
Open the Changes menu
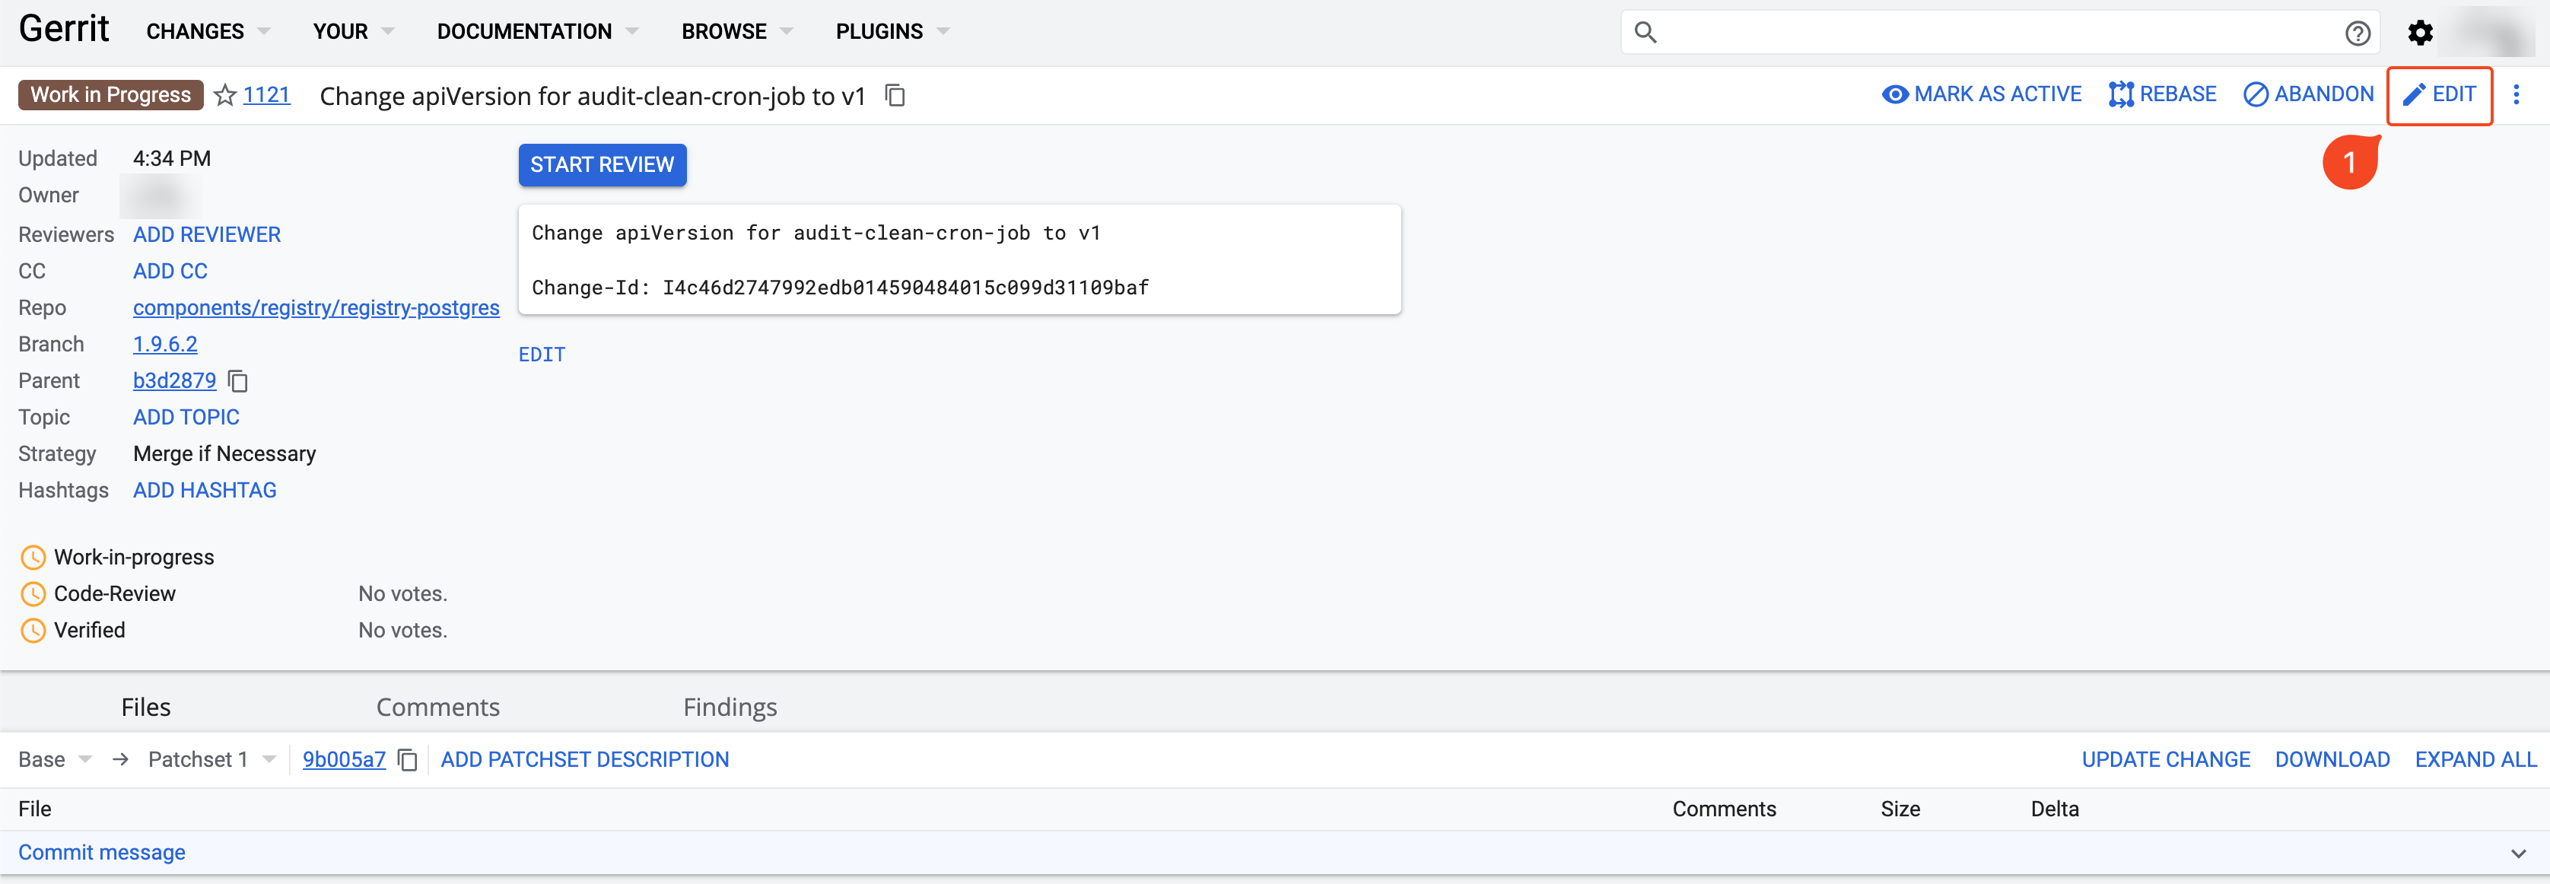[208, 32]
